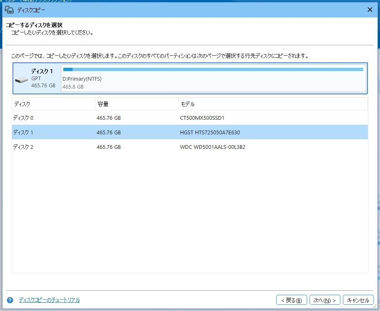
Task: Click the 465.76 GB capacity of ディスク 0
Action: pos(109,118)
